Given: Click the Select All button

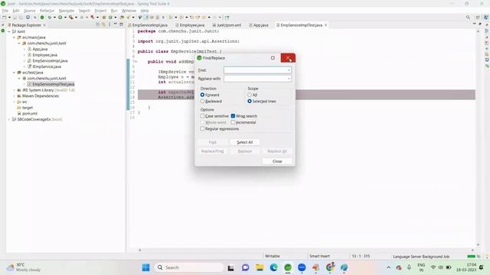Looking at the screenshot, I should coord(245,142).
